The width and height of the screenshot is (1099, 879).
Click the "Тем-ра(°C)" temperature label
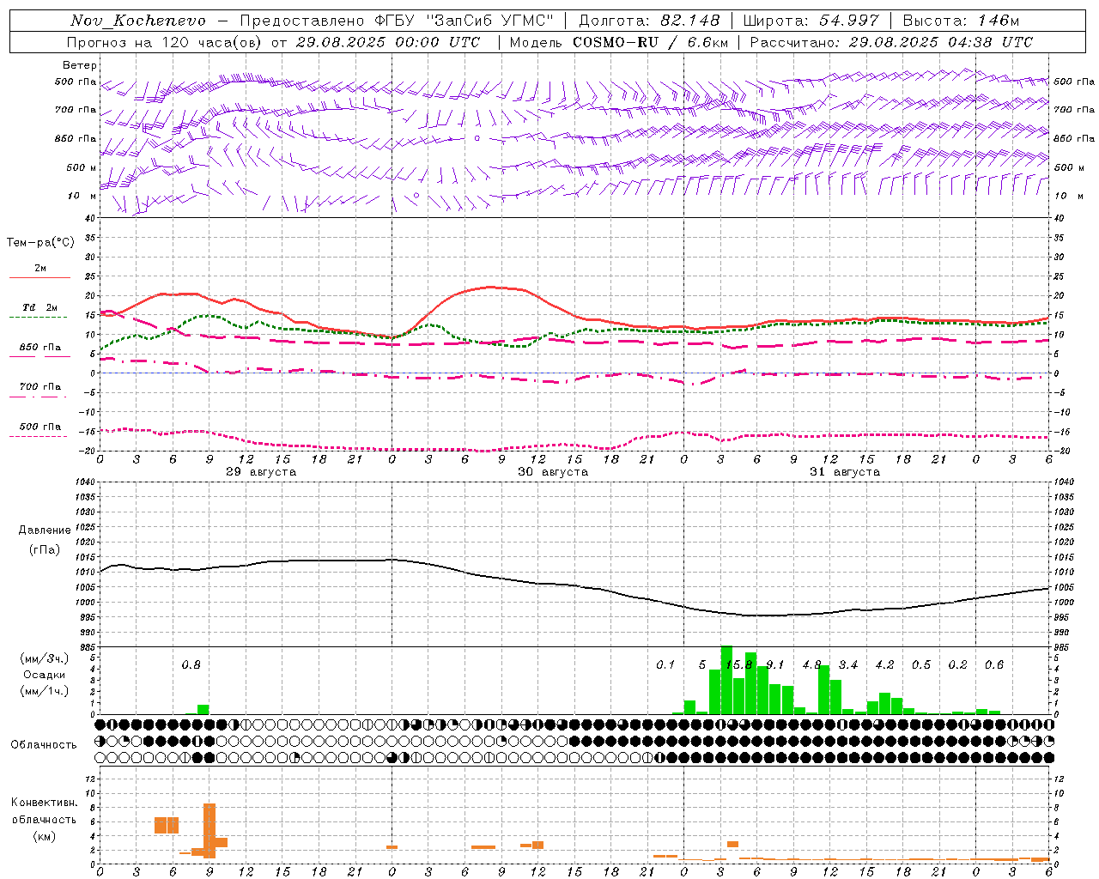pos(40,243)
